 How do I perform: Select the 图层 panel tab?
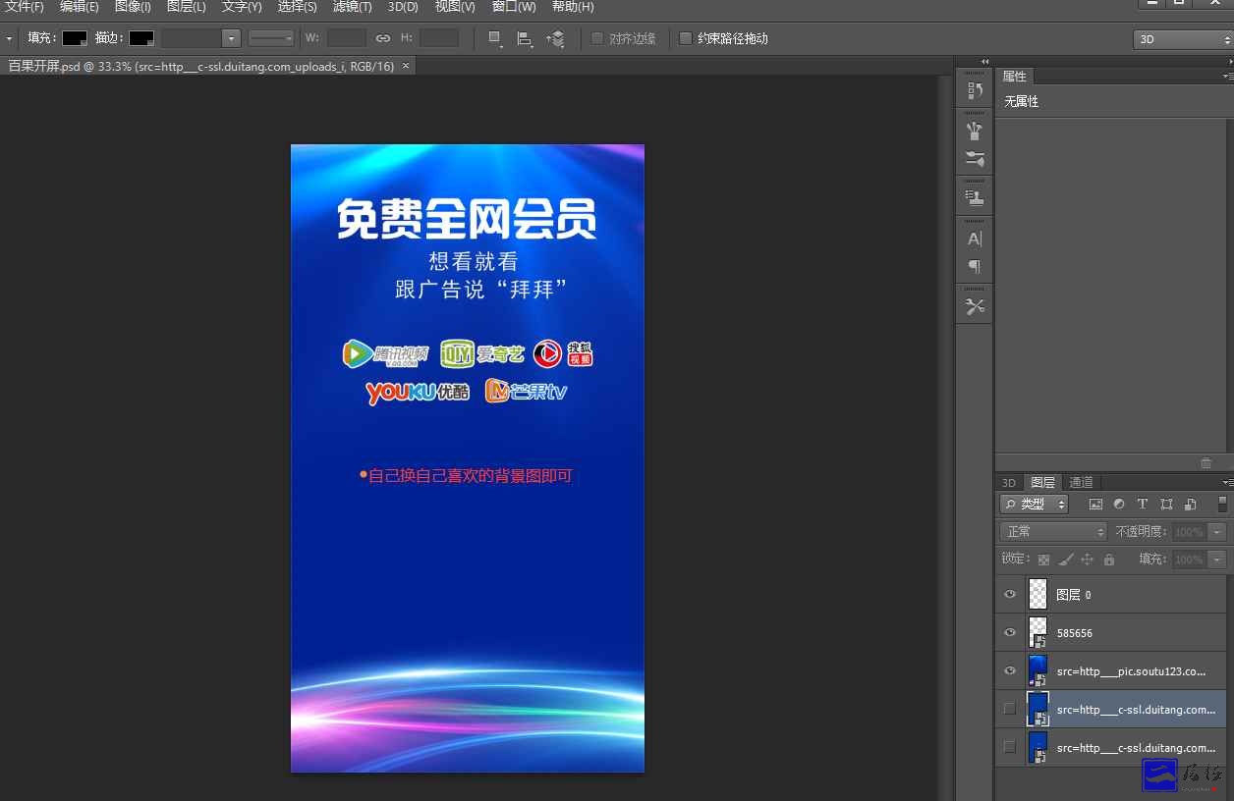coord(1042,482)
